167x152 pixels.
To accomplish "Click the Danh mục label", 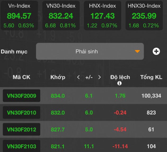I will [14, 52].
